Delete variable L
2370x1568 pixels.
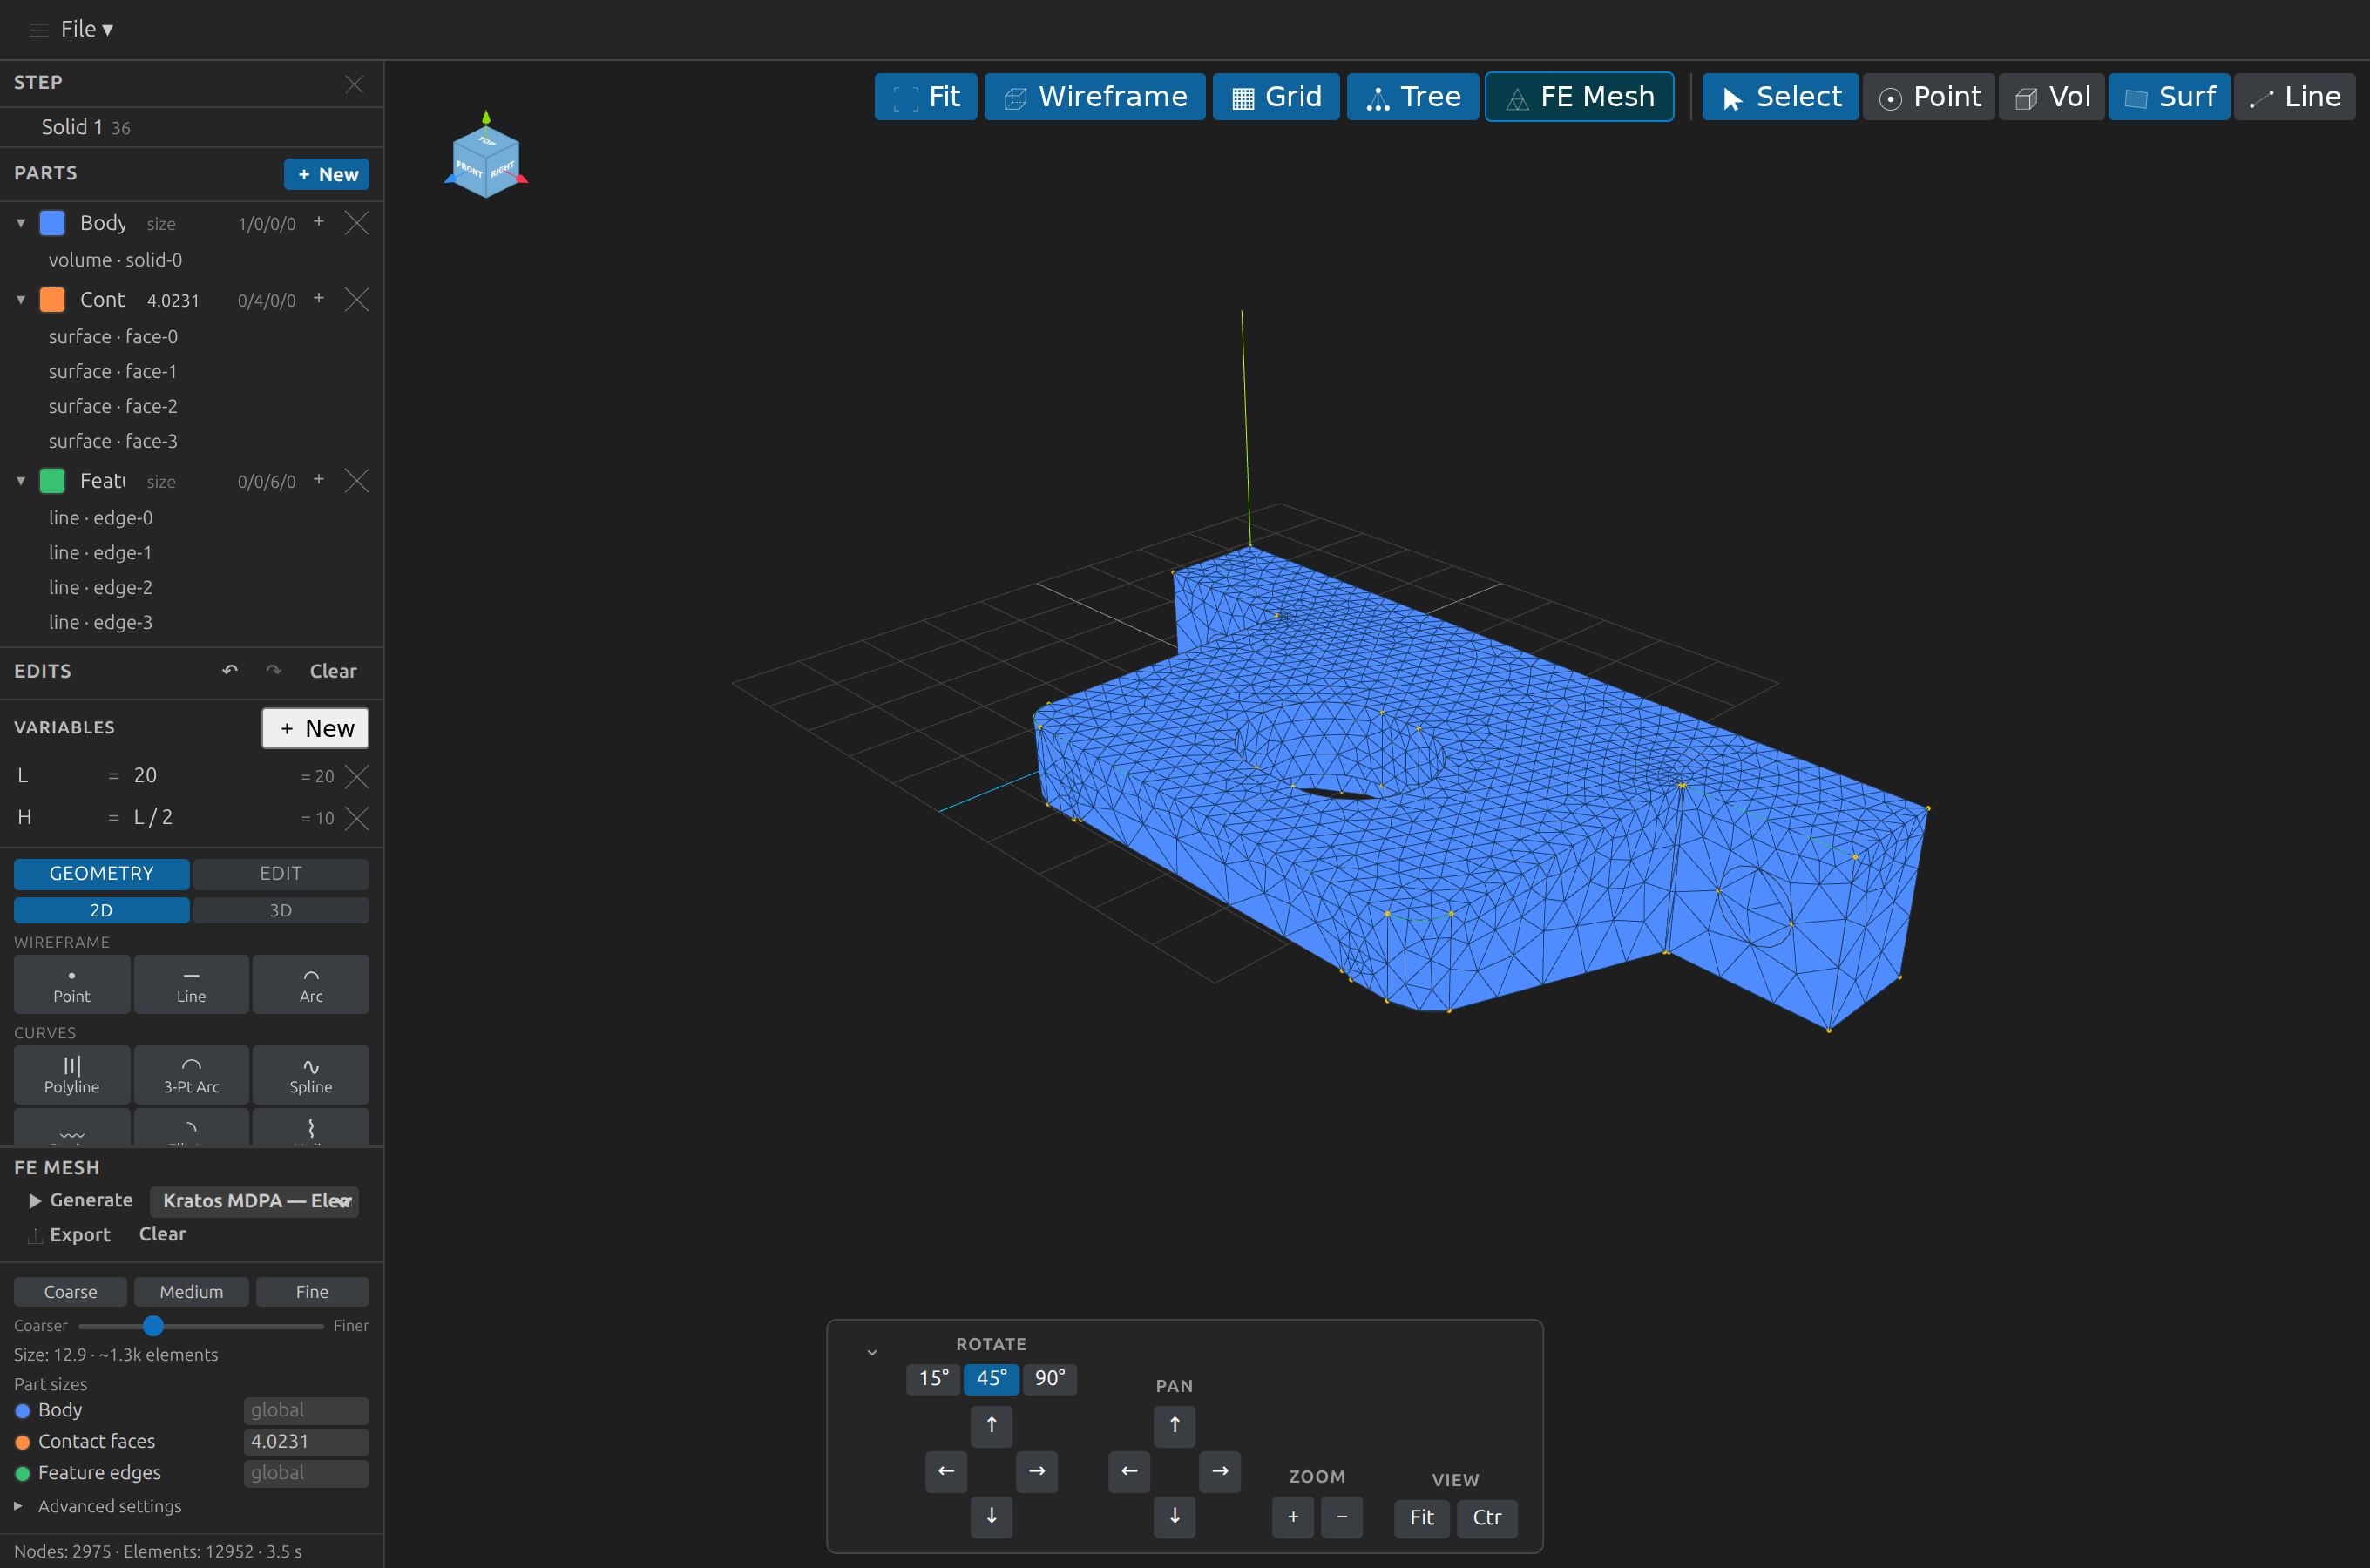point(357,776)
